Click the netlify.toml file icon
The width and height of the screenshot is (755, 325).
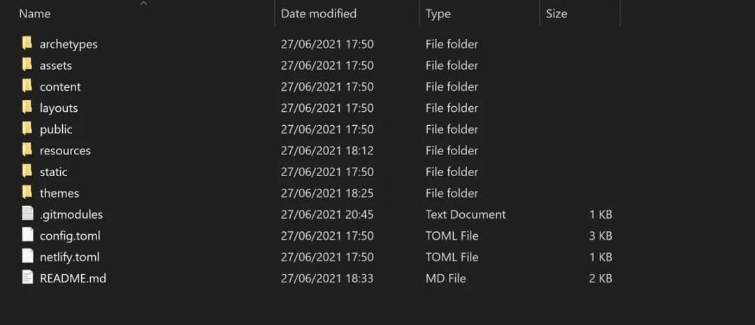(x=27, y=257)
